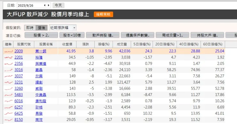
Task: Select the 持股大戶 連.. filter item
Action: point(207,35)
